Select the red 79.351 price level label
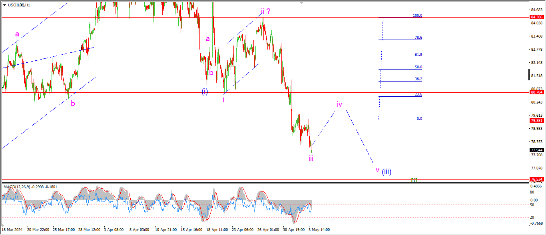The height and width of the screenshot is (235, 546). pyautogui.click(x=536, y=121)
